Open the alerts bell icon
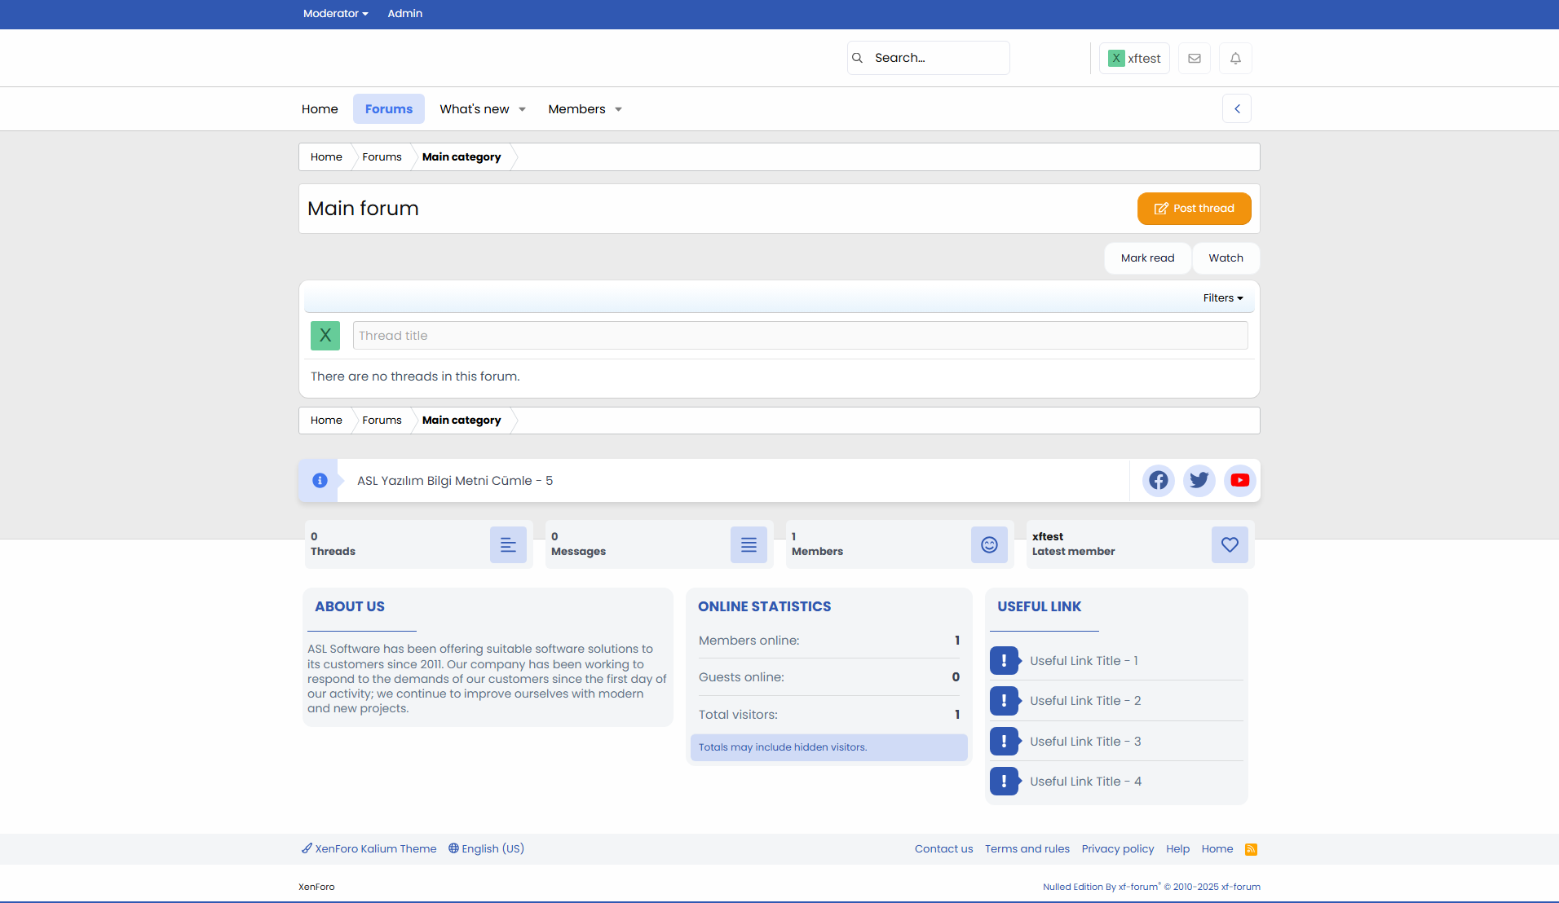 click(1235, 59)
